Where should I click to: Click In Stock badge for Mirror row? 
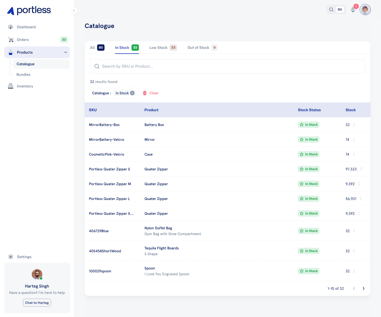click(x=309, y=139)
